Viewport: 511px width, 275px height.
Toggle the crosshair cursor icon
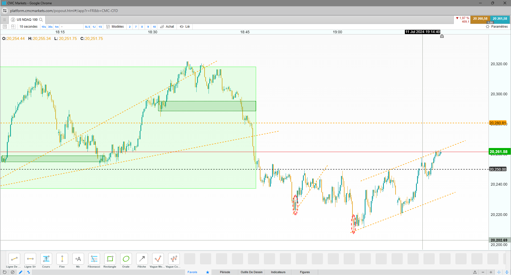[x=499, y=272]
